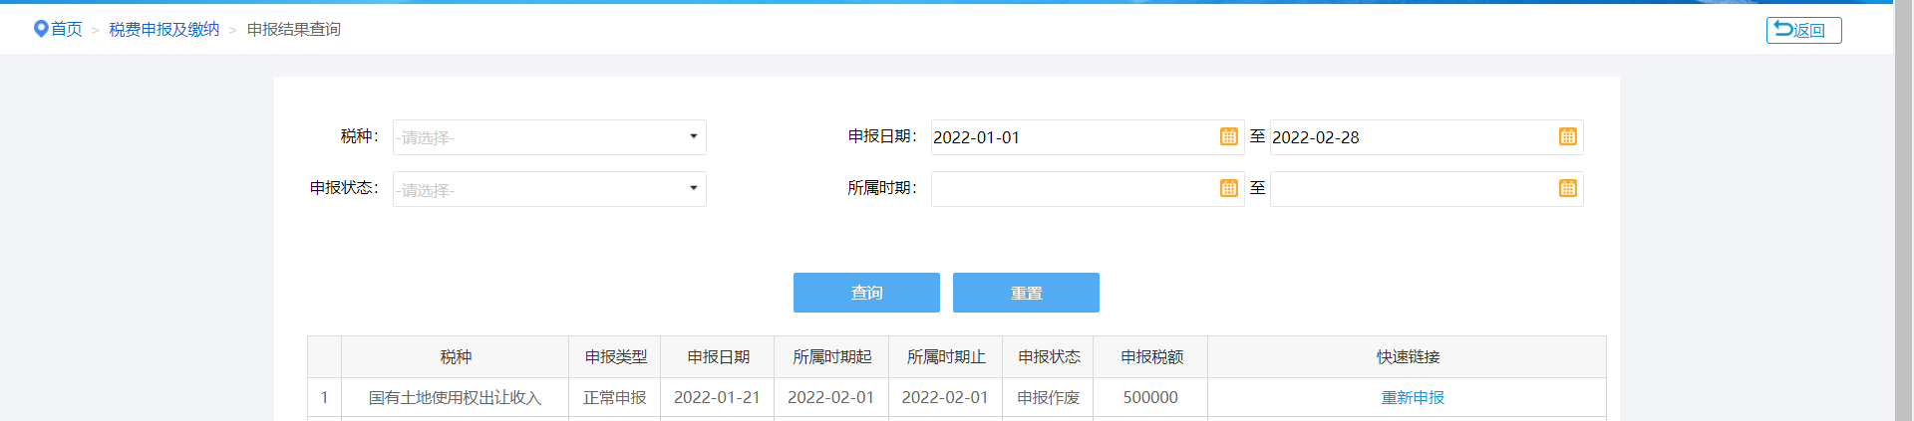1914x421 pixels.
Task: Open the 重新申报 link in row 1
Action: coord(1413,397)
